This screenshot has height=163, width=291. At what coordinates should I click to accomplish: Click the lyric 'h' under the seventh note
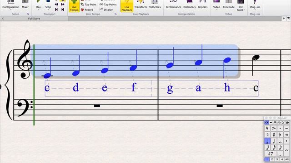point(227,87)
